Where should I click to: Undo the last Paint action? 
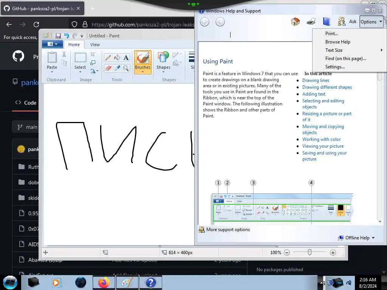[67, 36]
